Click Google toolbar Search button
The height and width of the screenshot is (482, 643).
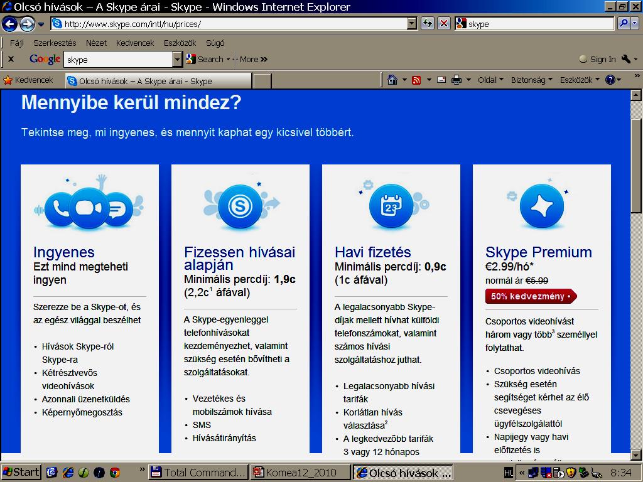tap(208, 59)
